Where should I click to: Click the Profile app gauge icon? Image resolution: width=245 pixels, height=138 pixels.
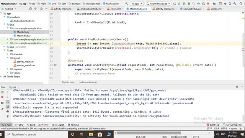(x=198, y=3)
